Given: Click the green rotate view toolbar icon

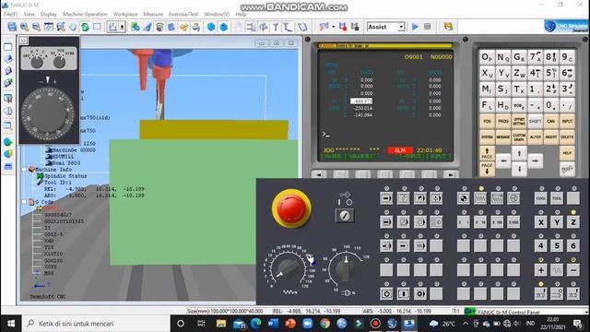Looking at the screenshot, I should pos(86,27).
